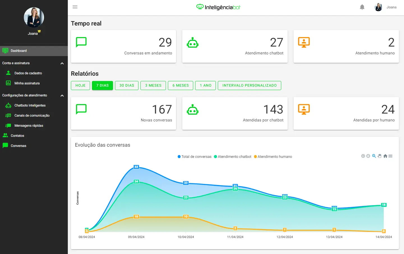This screenshot has width=404, height=254.
Task: Click the 33 data point on 10/04/2024
Action: click(x=186, y=183)
